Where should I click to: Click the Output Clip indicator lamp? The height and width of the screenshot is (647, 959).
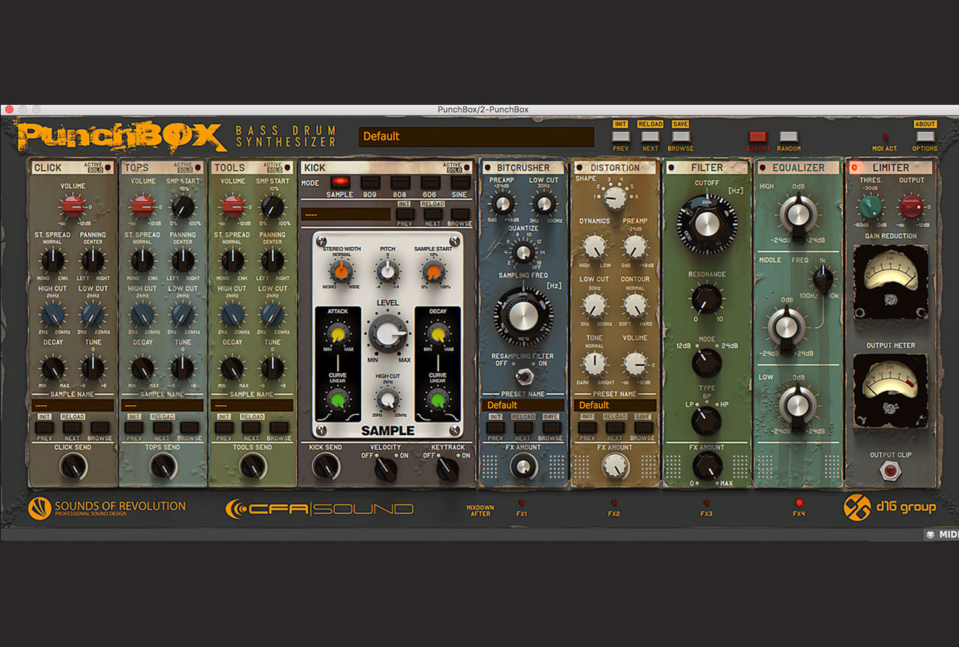[x=890, y=471]
